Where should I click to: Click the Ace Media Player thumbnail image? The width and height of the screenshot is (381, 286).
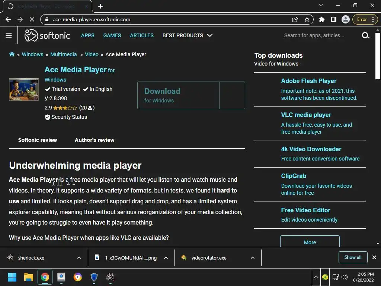click(24, 89)
